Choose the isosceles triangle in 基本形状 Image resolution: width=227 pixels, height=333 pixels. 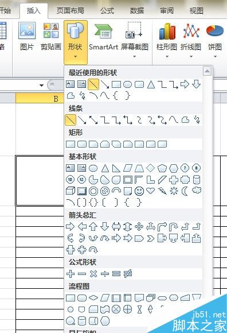(105, 168)
